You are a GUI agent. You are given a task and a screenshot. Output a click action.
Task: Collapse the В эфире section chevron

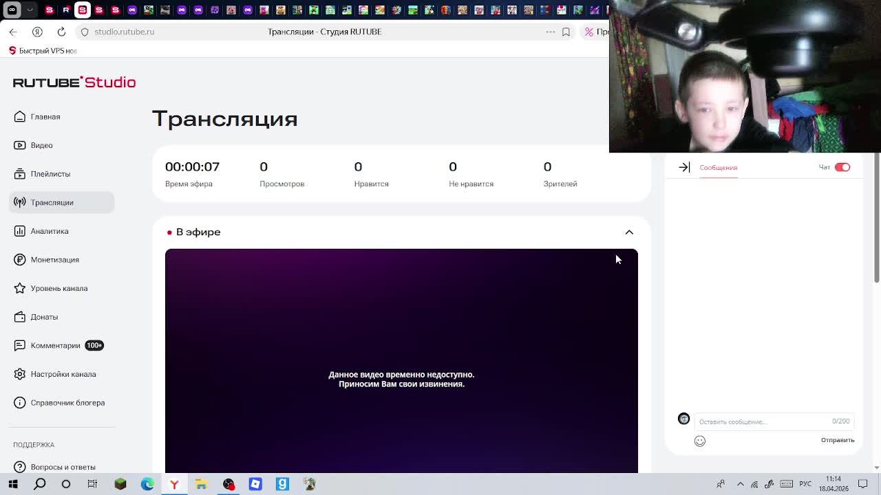pos(629,232)
